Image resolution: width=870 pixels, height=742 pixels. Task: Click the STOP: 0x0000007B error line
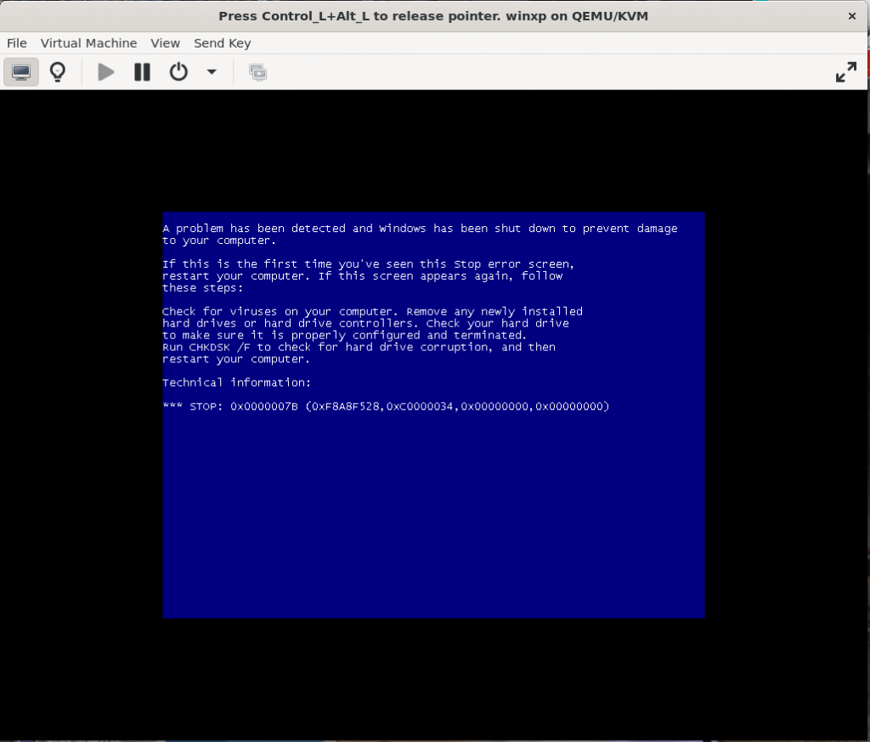pyautogui.click(x=387, y=406)
